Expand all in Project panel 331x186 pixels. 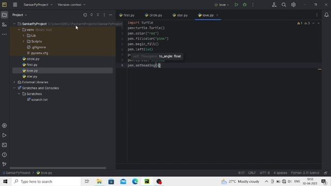92,15
